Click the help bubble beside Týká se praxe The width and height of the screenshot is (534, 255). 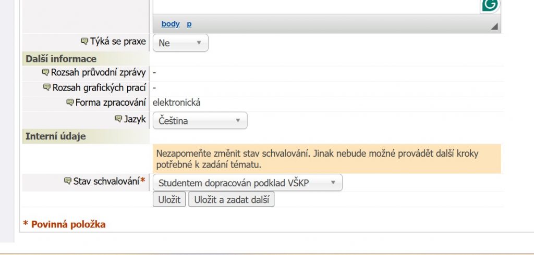pyautogui.click(x=84, y=42)
